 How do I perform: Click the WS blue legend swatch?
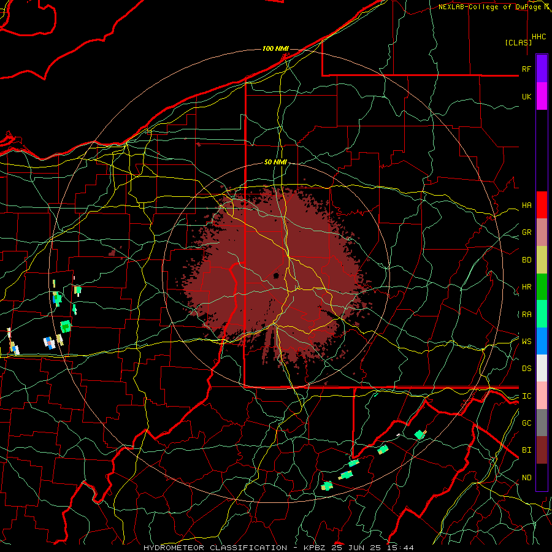[542, 341]
